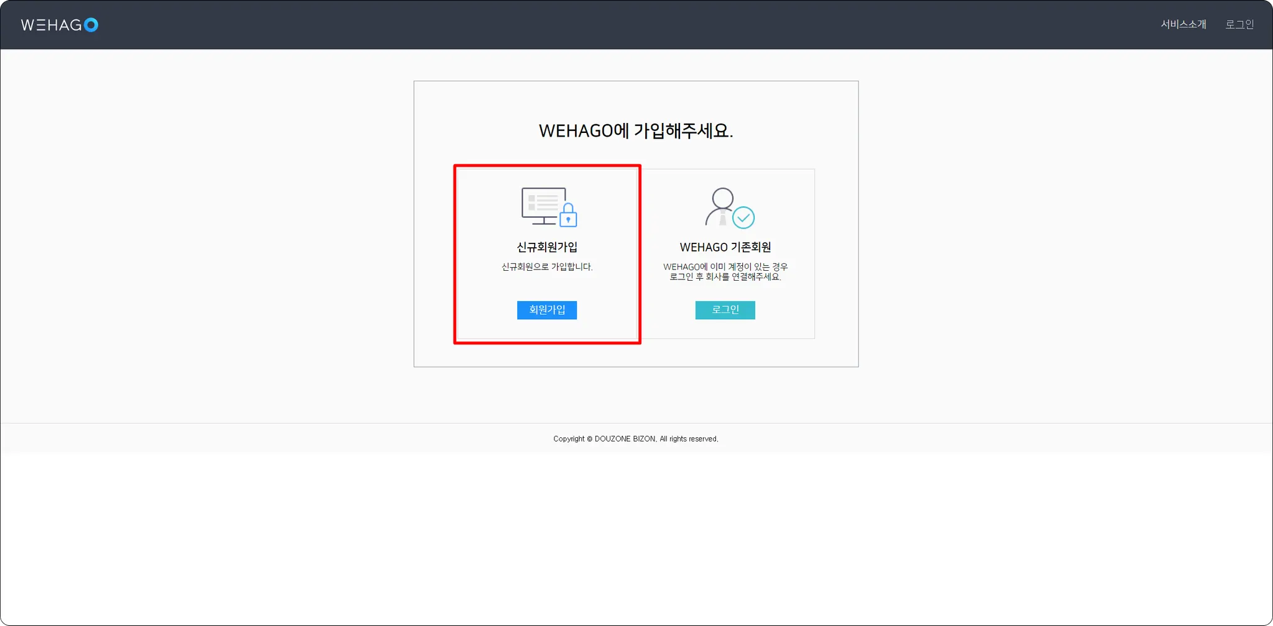Click the WEHAGO에 가입해주세요 title
Image resolution: width=1273 pixels, height=626 pixels.
636,131
